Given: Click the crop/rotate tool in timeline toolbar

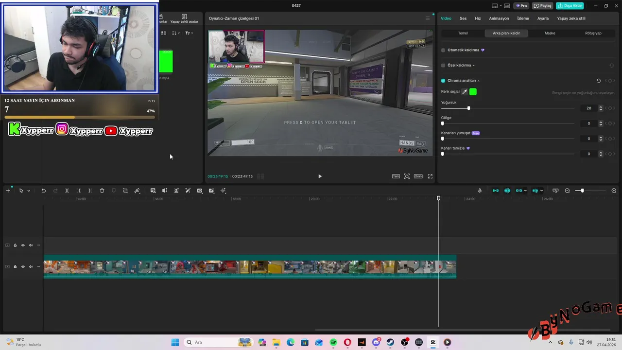Looking at the screenshot, I should pos(125,191).
